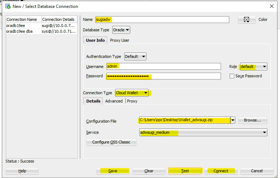
Task: Click the Browse... button
Action: tap(253, 120)
